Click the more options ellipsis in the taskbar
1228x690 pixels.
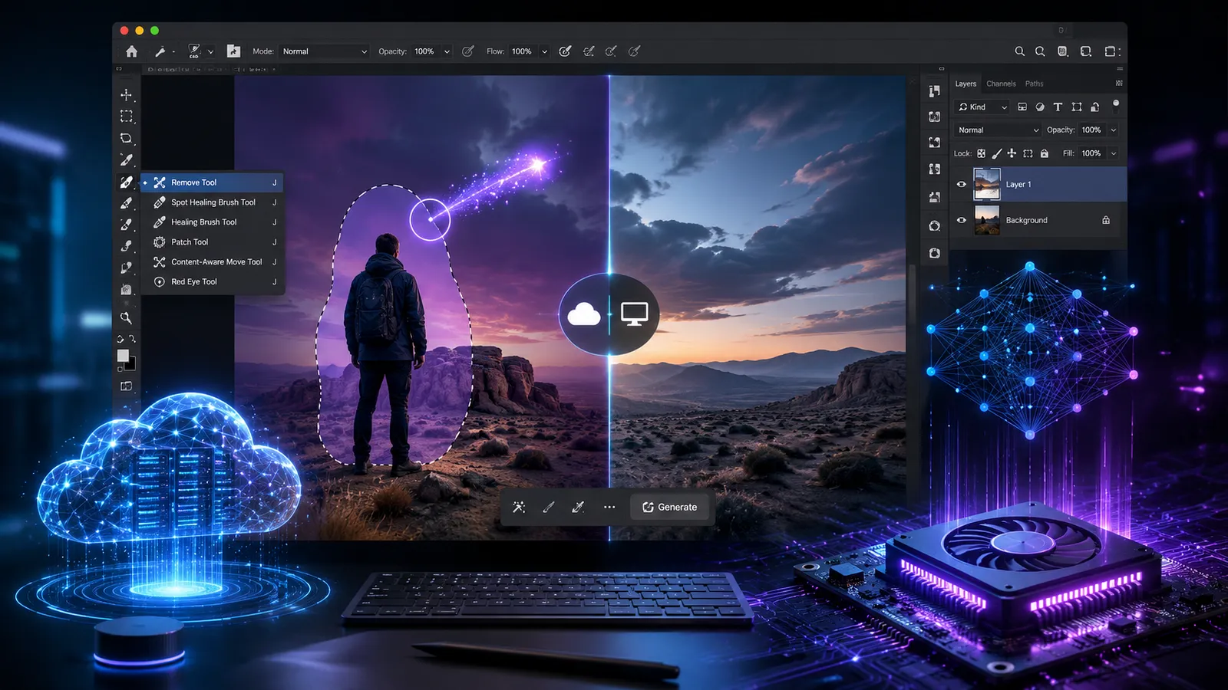609,507
